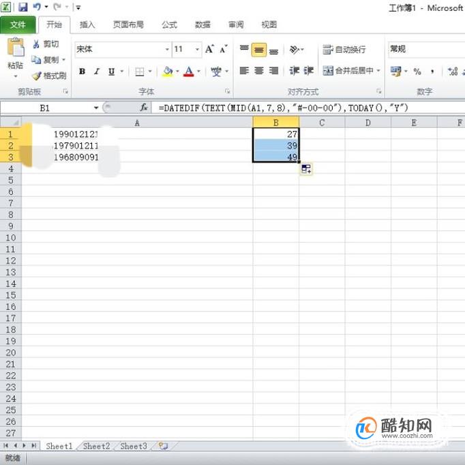Click the Redo arrow icon
Screen dimensions: 465x465
click(57, 7)
